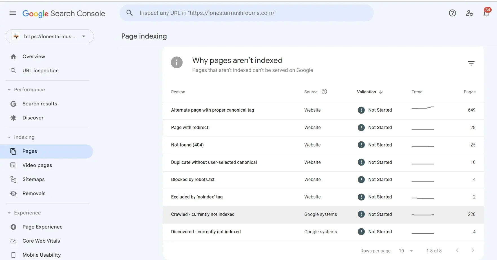Click the Help question mark icon

[452, 13]
